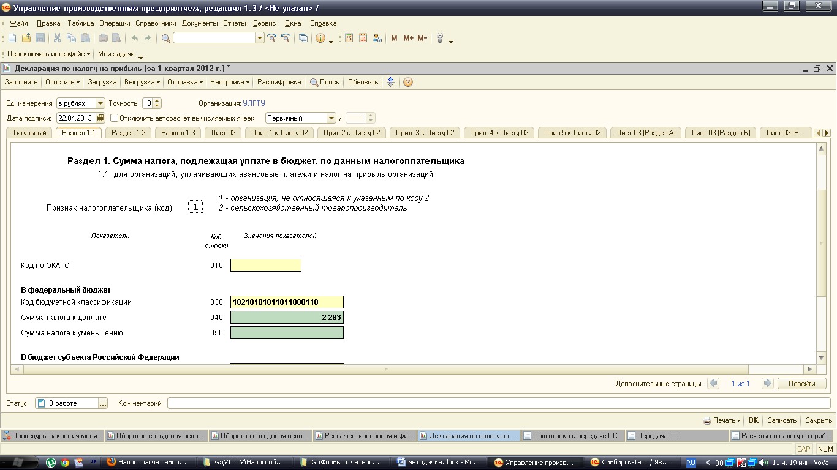Click the wrench service tools icon
Viewport: 837px width, 470px height.
pyautogui.click(x=440, y=38)
